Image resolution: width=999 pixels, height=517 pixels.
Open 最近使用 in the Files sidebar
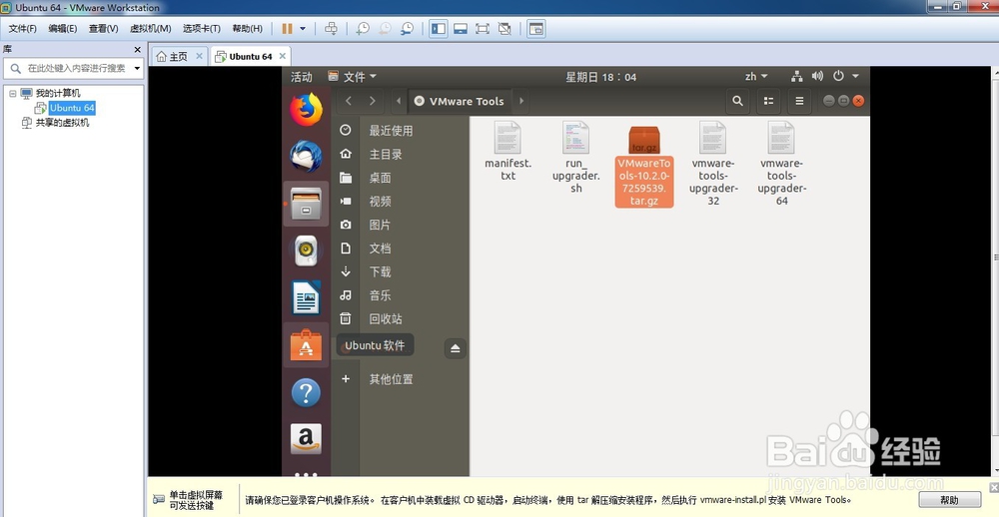401,131
